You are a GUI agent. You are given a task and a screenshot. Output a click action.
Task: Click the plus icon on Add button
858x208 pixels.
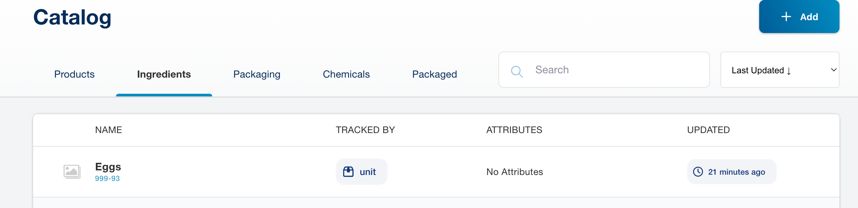coord(786,17)
